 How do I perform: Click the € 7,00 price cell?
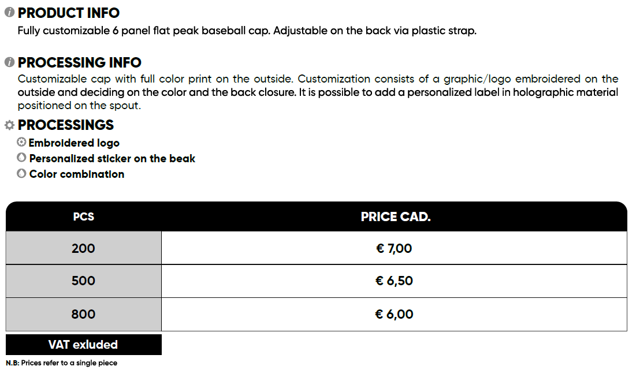pyautogui.click(x=394, y=248)
